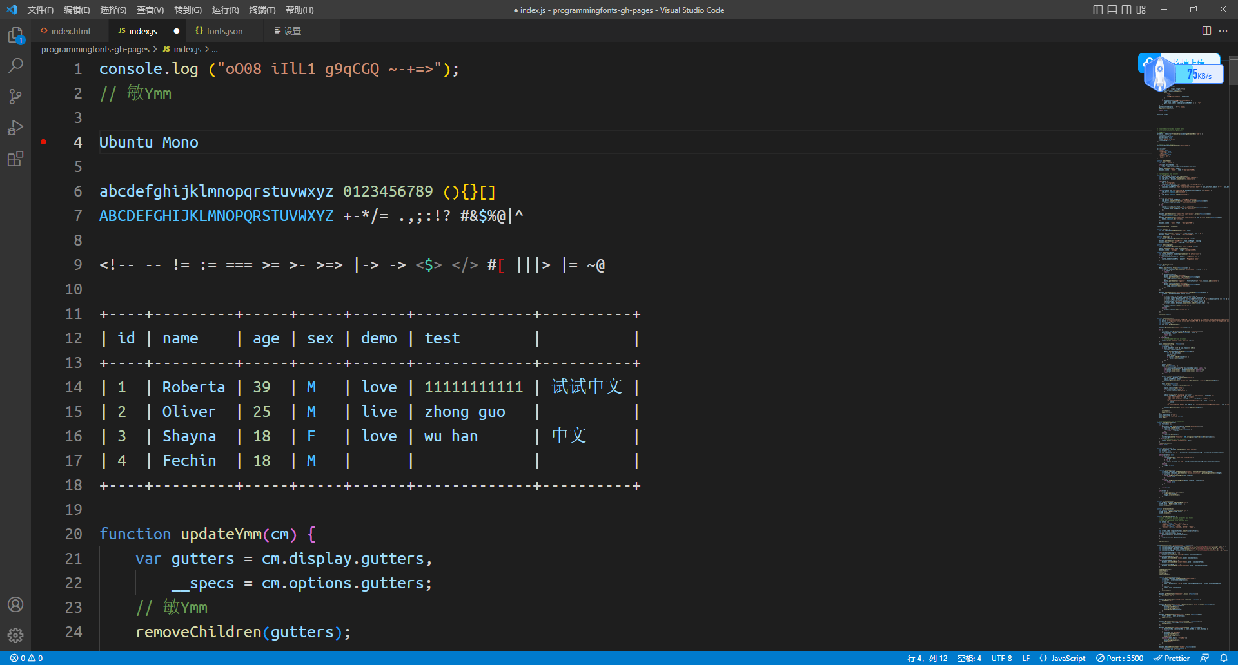Open the 文件(F) menu
1238x665 pixels.
point(41,10)
